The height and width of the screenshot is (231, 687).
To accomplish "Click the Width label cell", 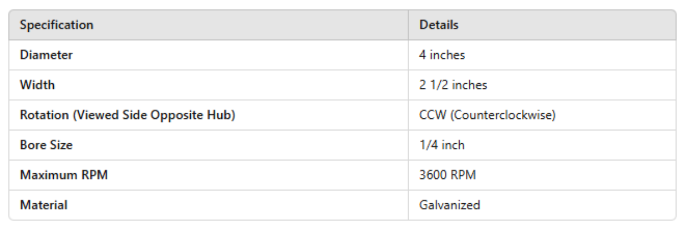I will (37, 85).
